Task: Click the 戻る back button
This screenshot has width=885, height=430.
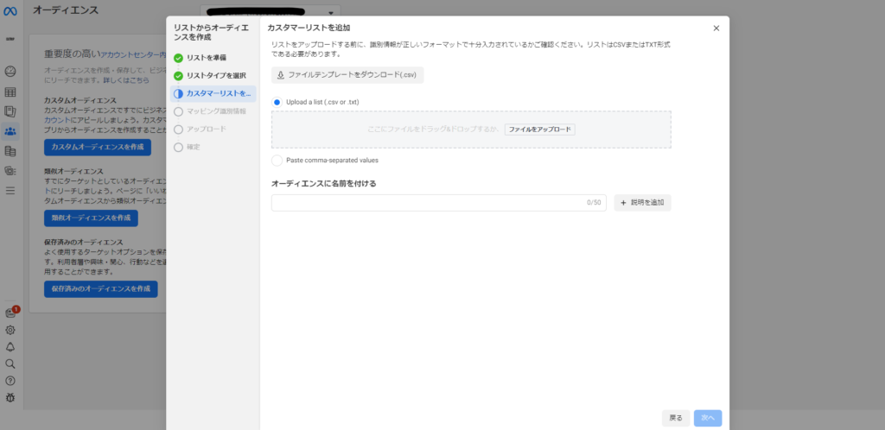Action: point(675,418)
